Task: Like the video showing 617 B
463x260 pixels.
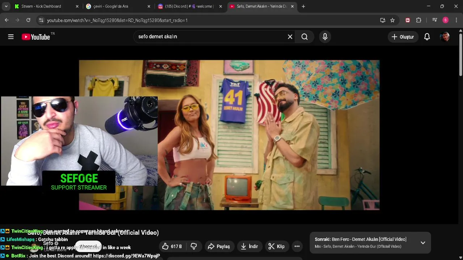Action: click(172, 246)
